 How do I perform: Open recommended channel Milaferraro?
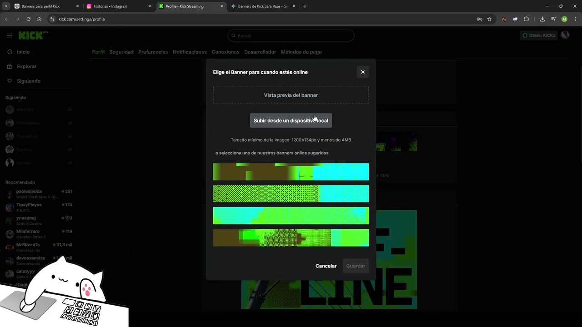(39, 234)
